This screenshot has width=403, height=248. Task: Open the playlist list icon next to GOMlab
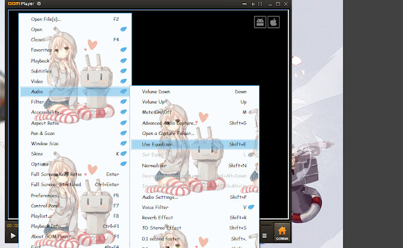click(x=264, y=235)
